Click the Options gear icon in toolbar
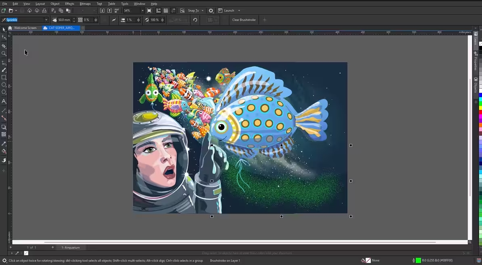482x265 pixels. [x=211, y=10]
